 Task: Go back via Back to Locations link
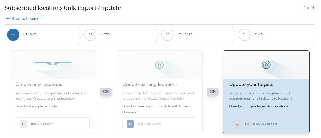pyautogui.click(x=24, y=19)
